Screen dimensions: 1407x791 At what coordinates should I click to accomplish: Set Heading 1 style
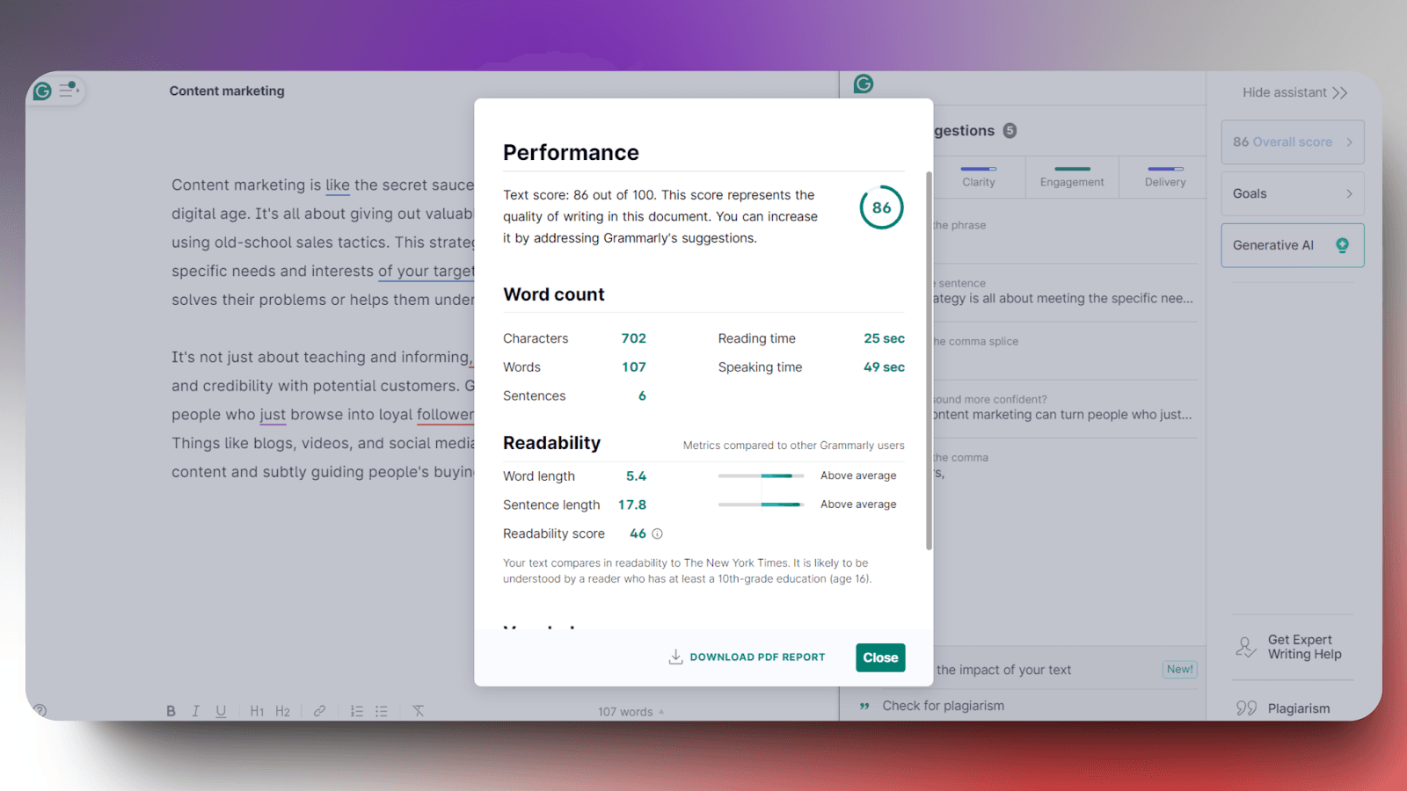(257, 711)
